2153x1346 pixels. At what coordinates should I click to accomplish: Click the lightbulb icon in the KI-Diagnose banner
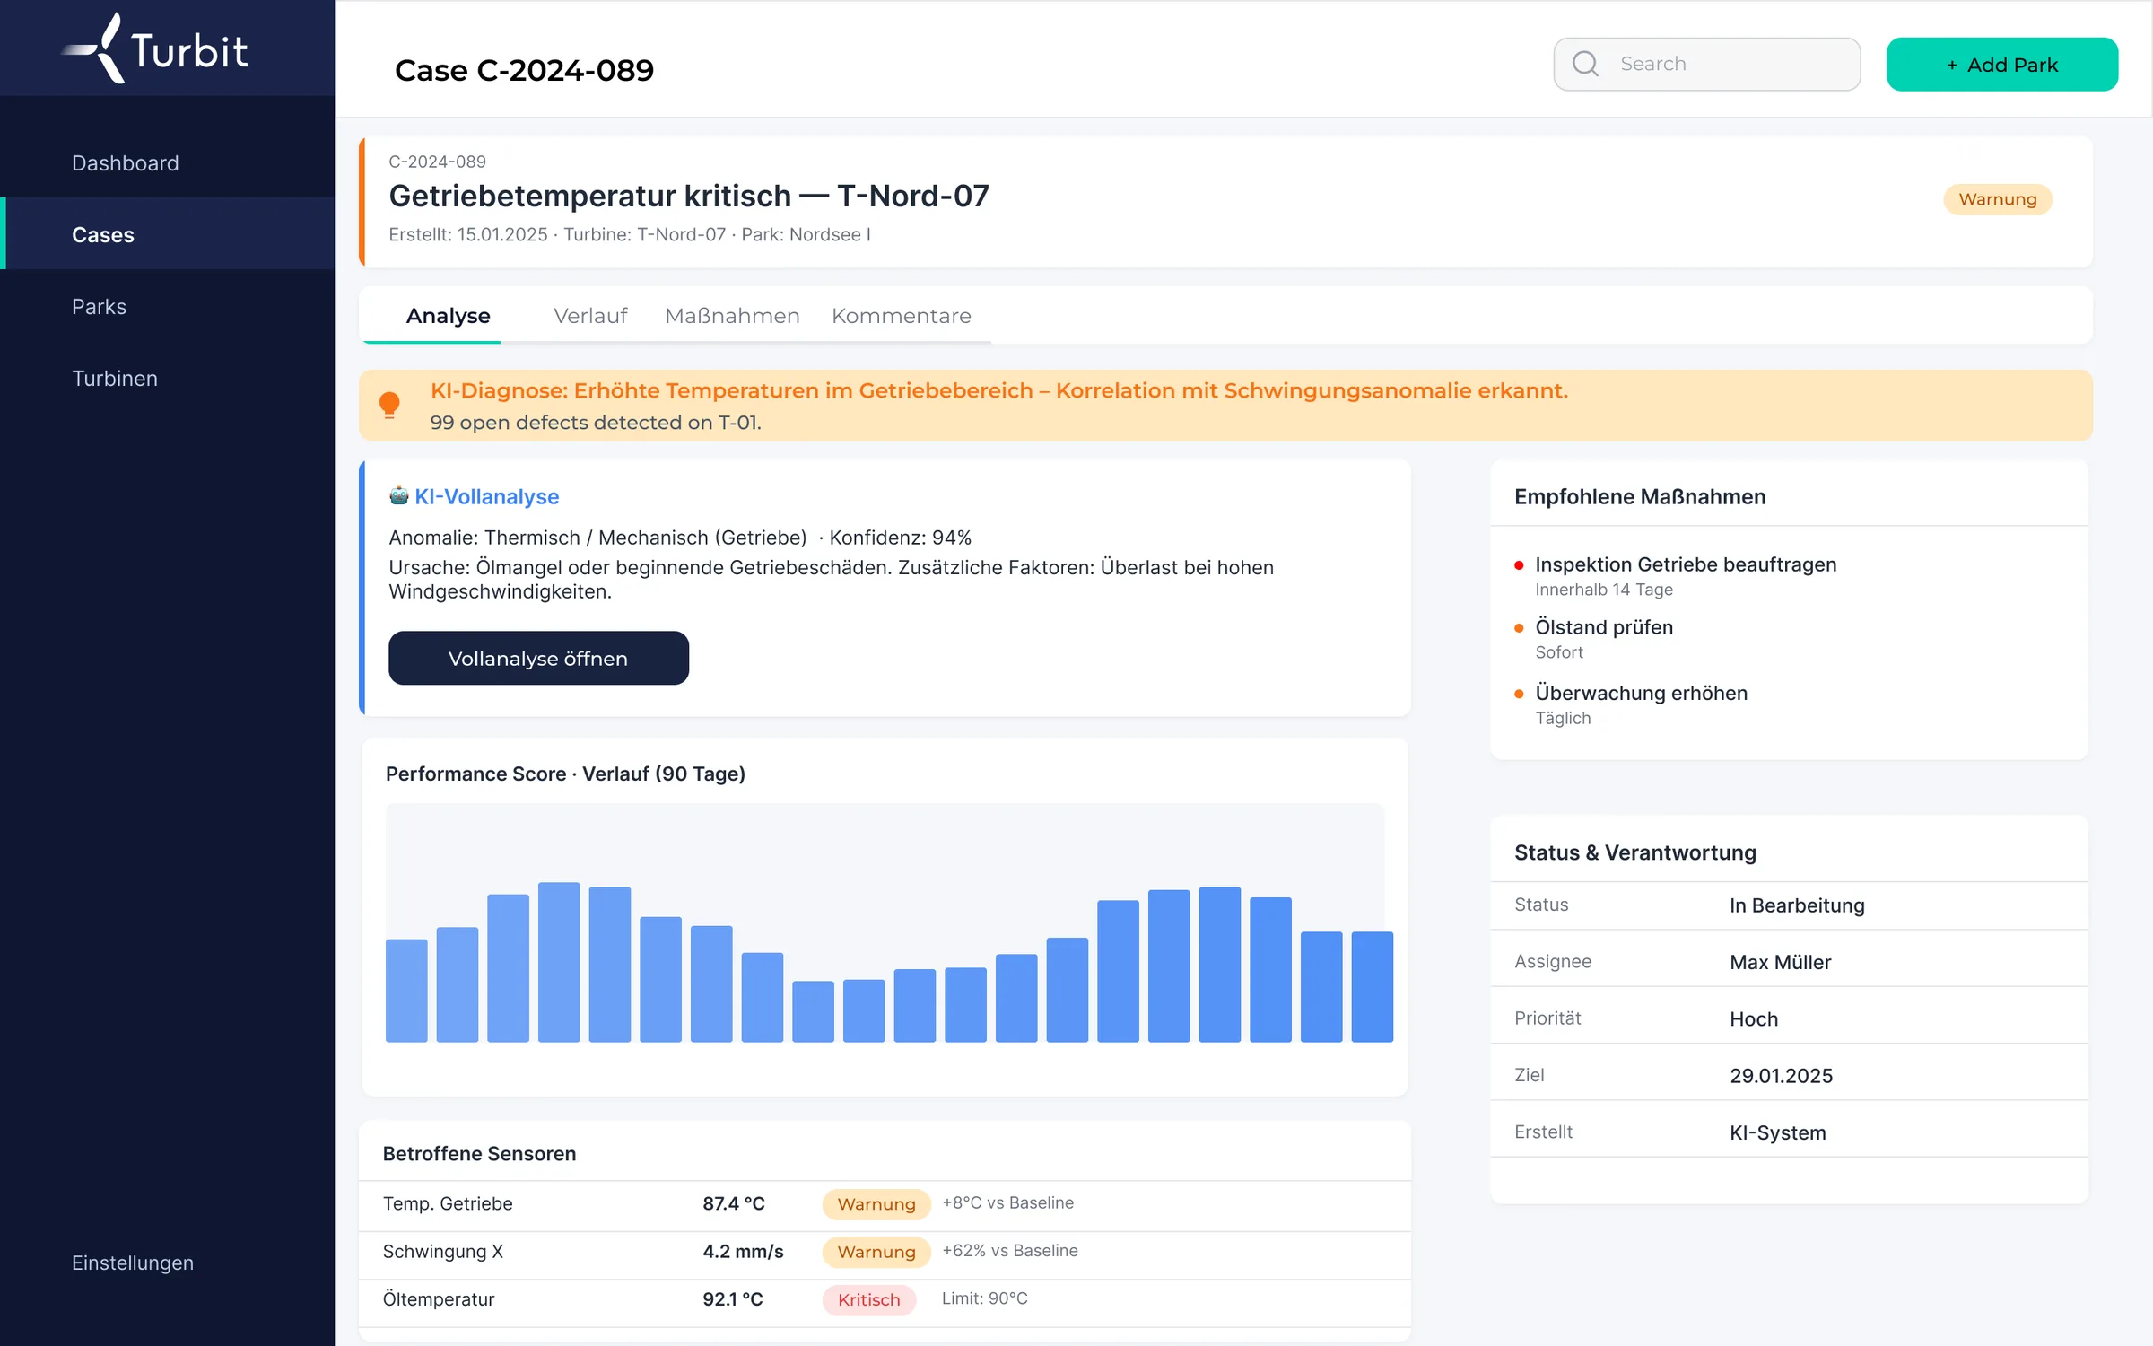[x=389, y=406]
